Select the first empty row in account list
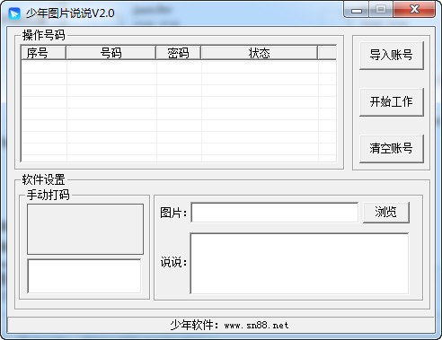This screenshot has width=442, height=340. [x=179, y=67]
